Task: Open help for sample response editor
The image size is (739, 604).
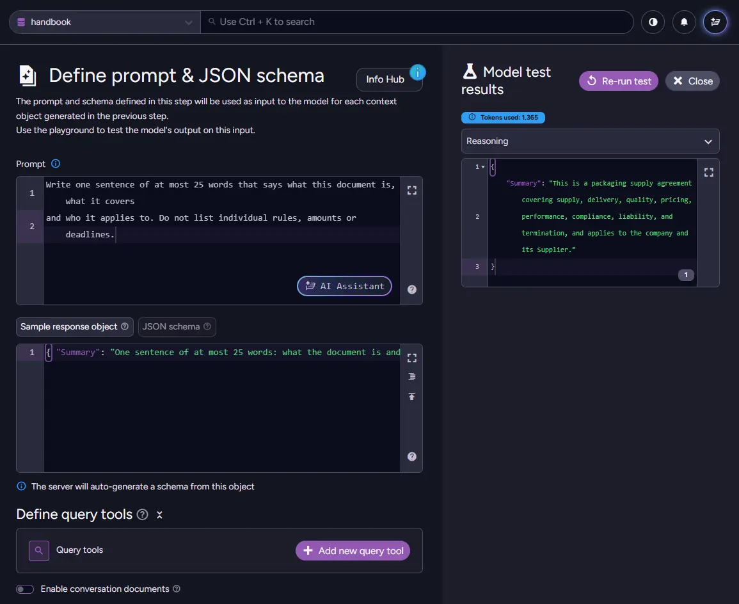Action: [x=412, y=457]
